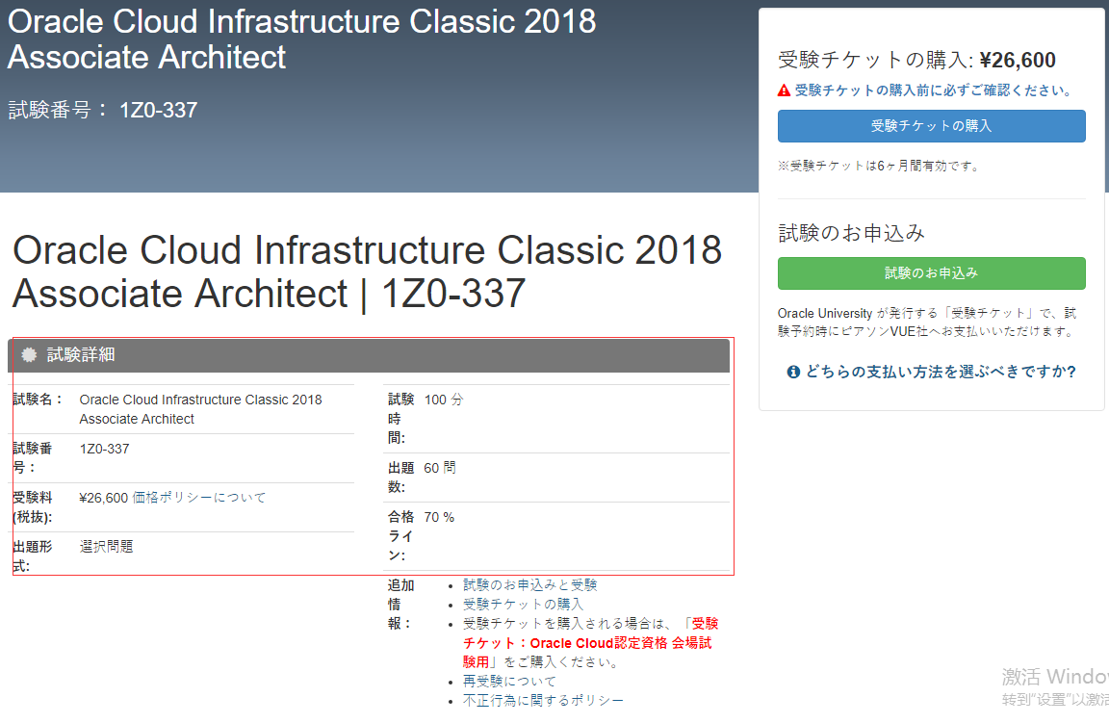1109x723 pixels.
Task: Click the green 試験のお申込み button
Action: (932, 273)
